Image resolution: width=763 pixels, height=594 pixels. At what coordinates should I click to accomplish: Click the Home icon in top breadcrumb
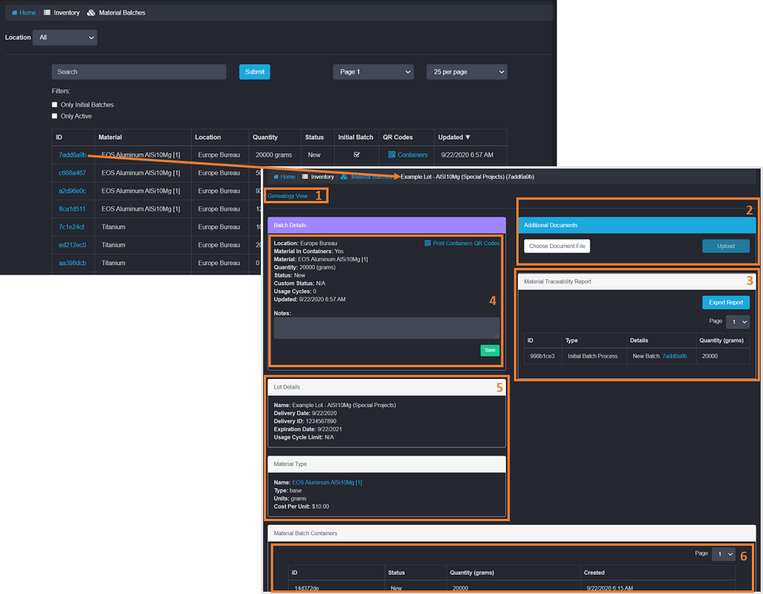tap(14, 13)
